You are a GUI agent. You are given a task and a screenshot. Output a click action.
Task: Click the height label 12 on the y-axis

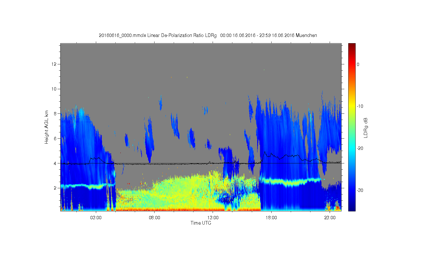pyautogui.click(x=55, y=64)
